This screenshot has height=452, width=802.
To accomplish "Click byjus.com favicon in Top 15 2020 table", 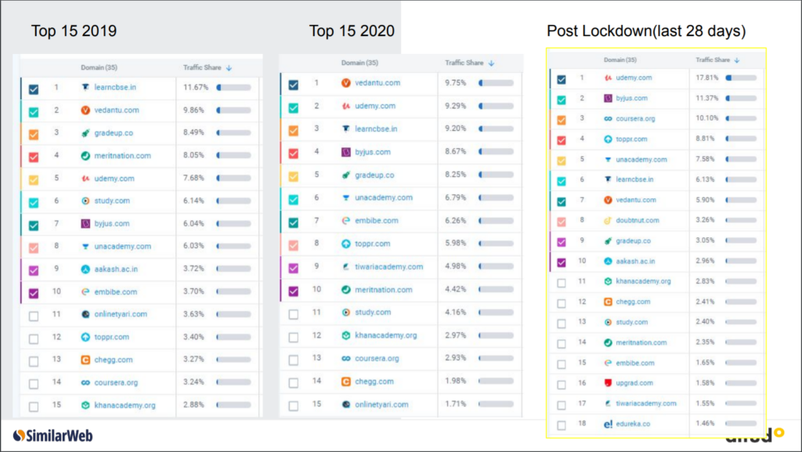I will (x=346, y=152).
